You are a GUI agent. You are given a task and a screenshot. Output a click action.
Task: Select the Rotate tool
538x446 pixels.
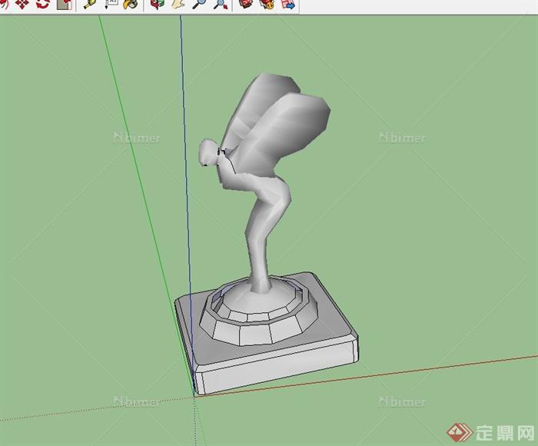pos(43,4)
